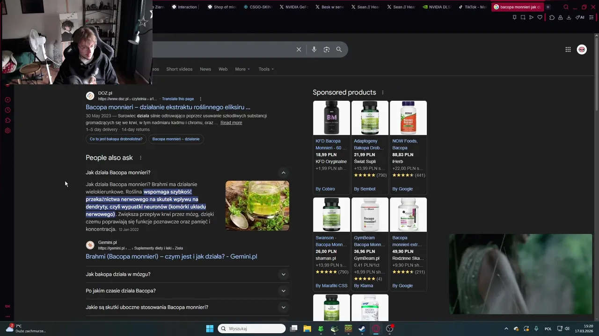Expand 'Po jakim czasie działa Bacopa?' question

tap(283, 291)
